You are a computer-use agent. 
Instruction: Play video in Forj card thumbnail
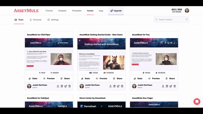pos(166,59)
